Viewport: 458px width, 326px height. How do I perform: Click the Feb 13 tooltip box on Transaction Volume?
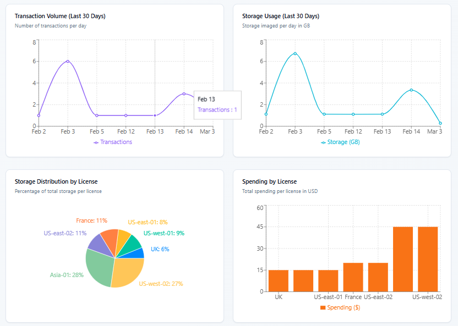point(217,105)
